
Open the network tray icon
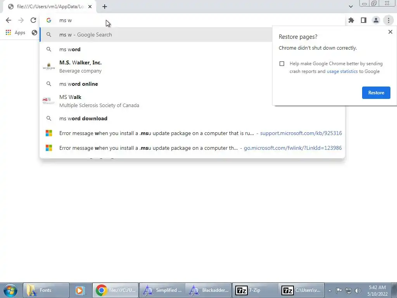tap(349, 291)
